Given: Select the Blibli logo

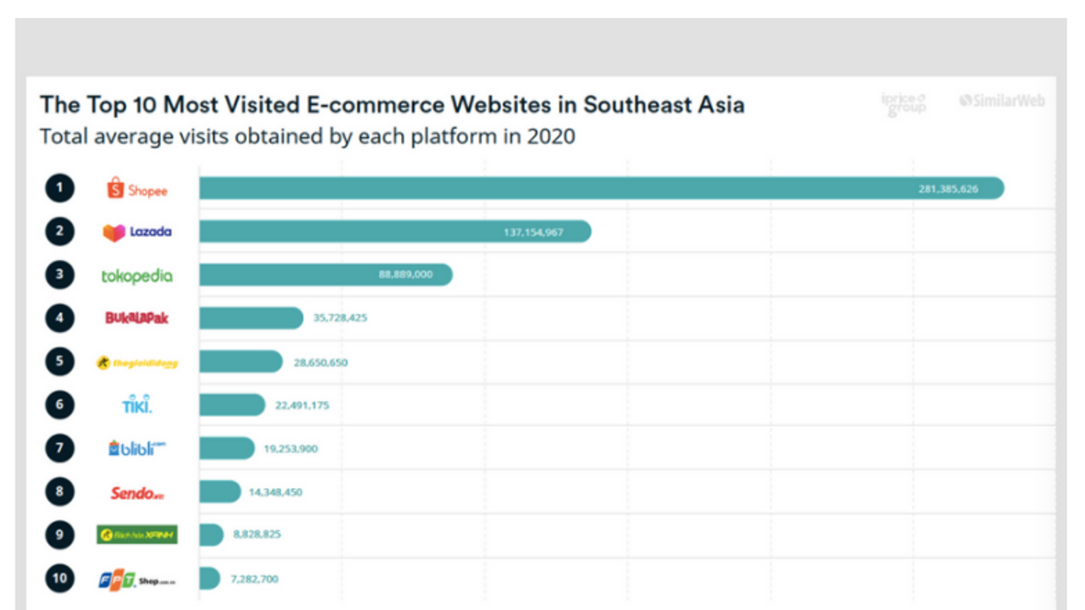Looking at the screenshot, I should coord(136,448).
